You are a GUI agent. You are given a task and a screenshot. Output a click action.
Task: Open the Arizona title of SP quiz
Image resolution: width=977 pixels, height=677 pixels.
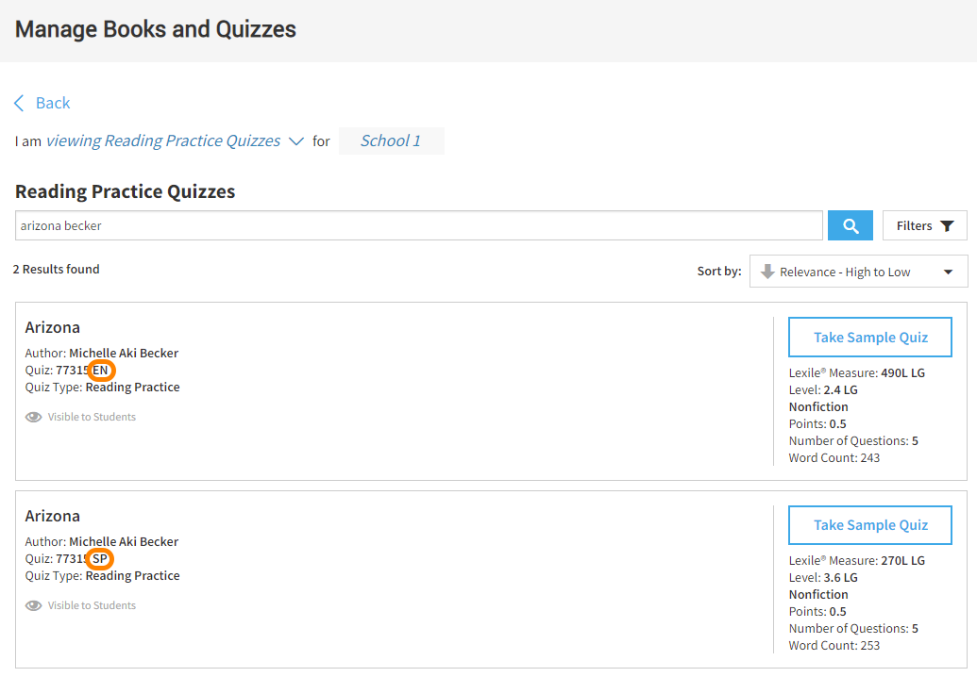[x=52, y=516]
